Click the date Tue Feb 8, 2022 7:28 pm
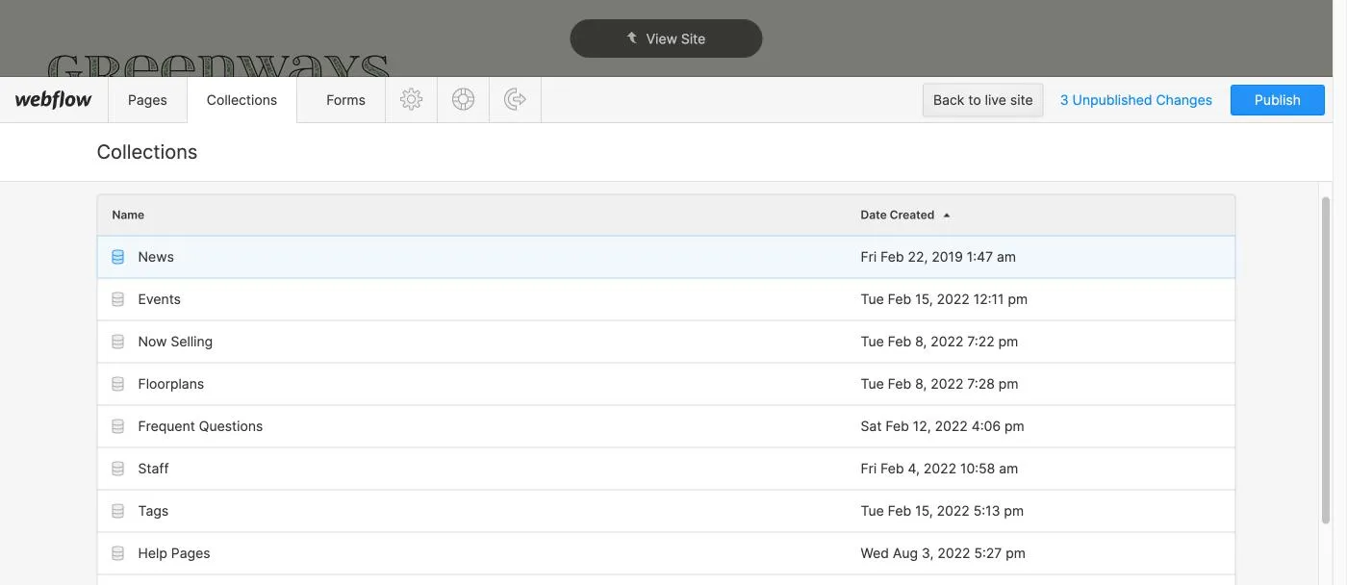 [x=939, y=384]
